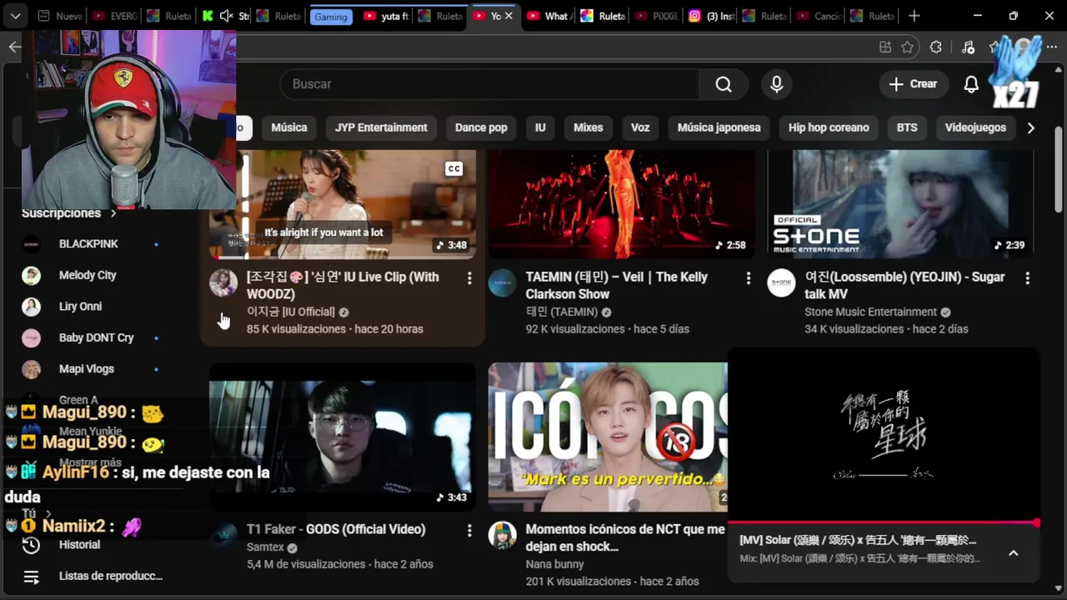1067x600 pixels.
Task: Select the Mixes filter chip
Action: pyautogui.click(x=588, y=127)
